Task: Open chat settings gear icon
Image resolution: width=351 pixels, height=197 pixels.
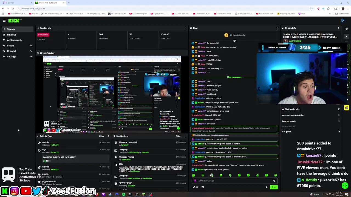Action: tap(267, 187)
